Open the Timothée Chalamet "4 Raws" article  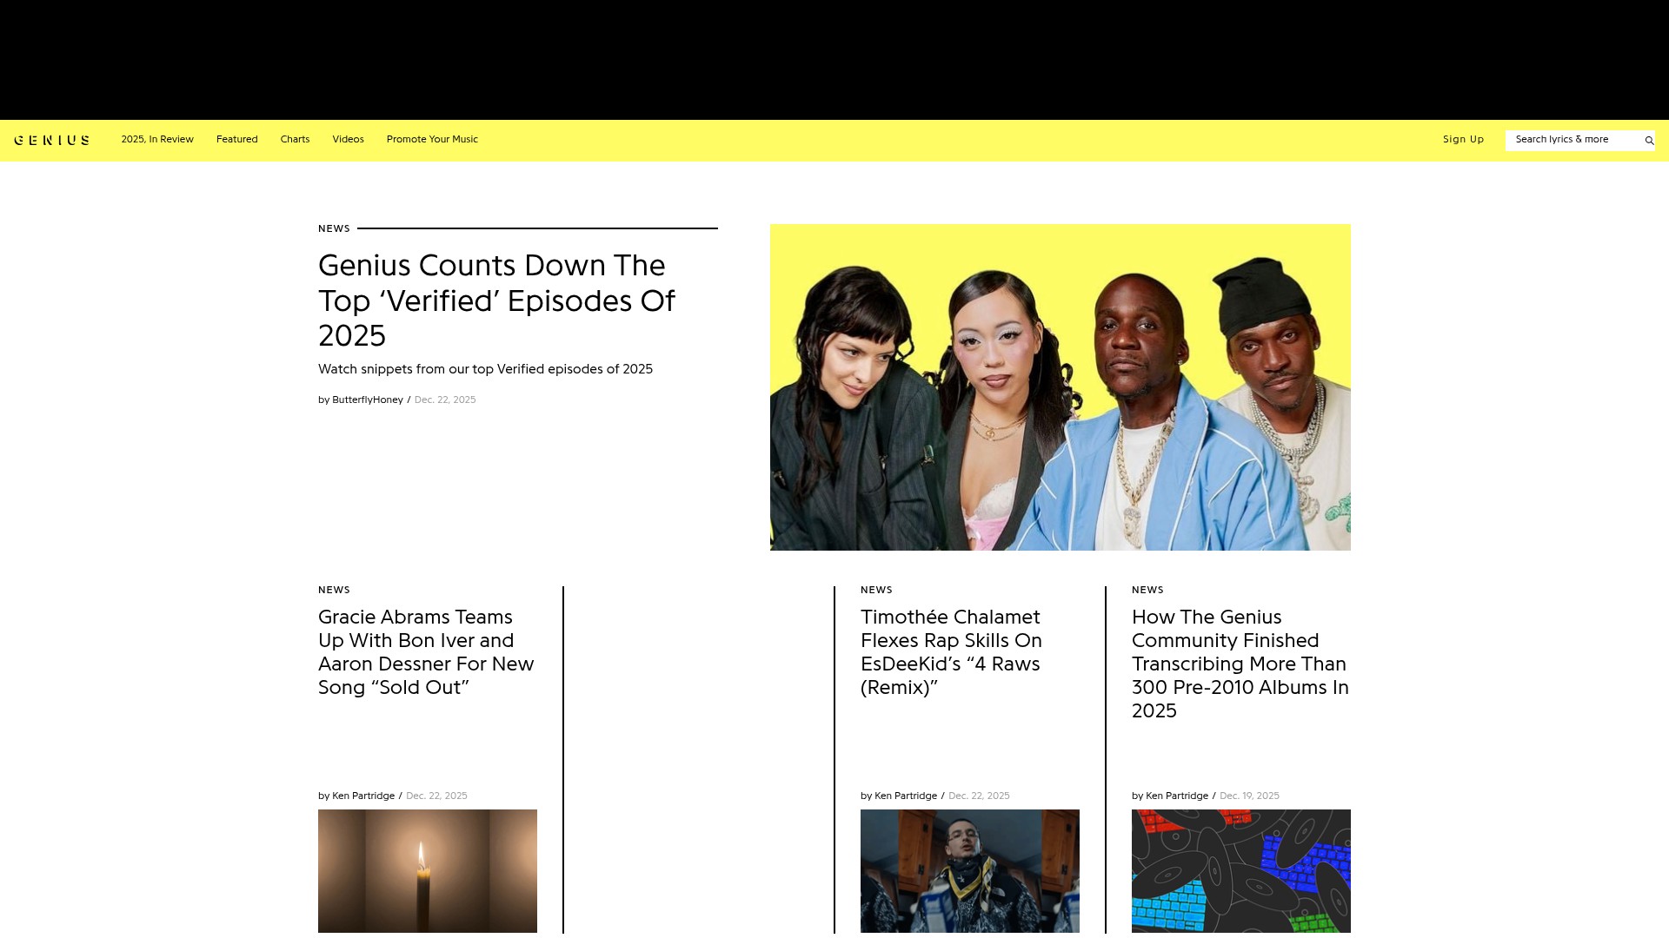(951, 652)
